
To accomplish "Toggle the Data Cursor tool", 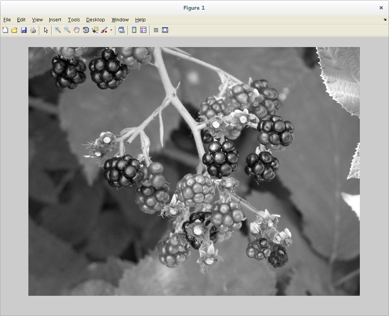I will pos(95,30).
